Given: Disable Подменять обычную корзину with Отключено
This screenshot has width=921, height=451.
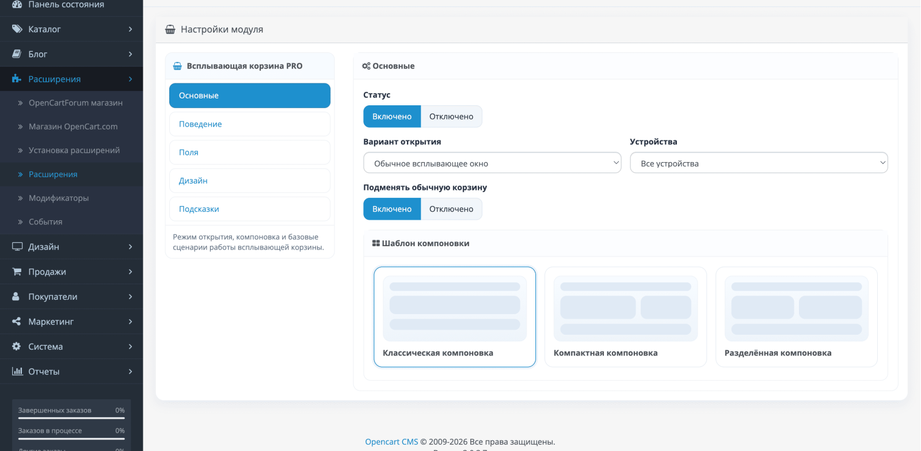Looking at the screenshot, I should point(451,209).
